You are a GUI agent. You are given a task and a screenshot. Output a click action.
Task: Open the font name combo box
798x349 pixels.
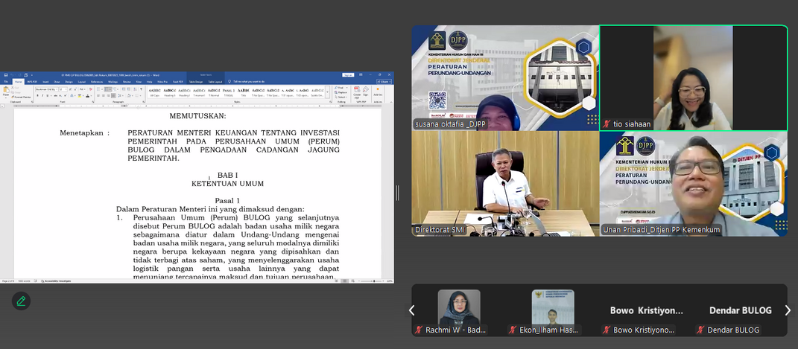(47, 89)
